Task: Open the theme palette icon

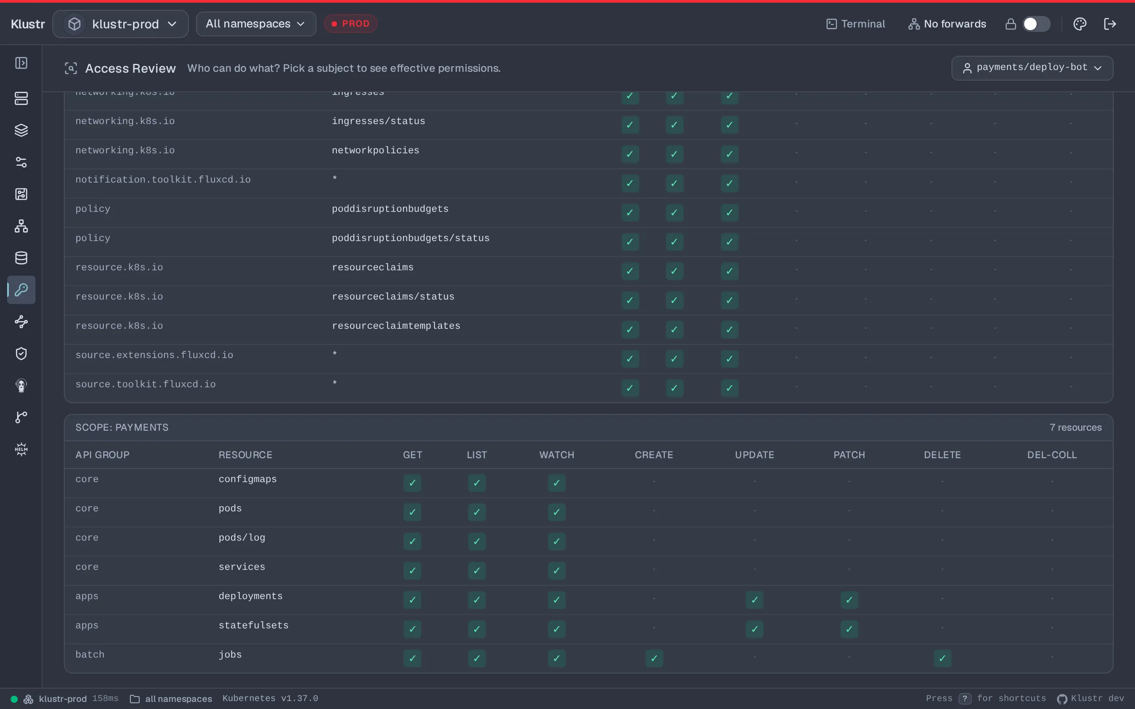Action: 1080,24
